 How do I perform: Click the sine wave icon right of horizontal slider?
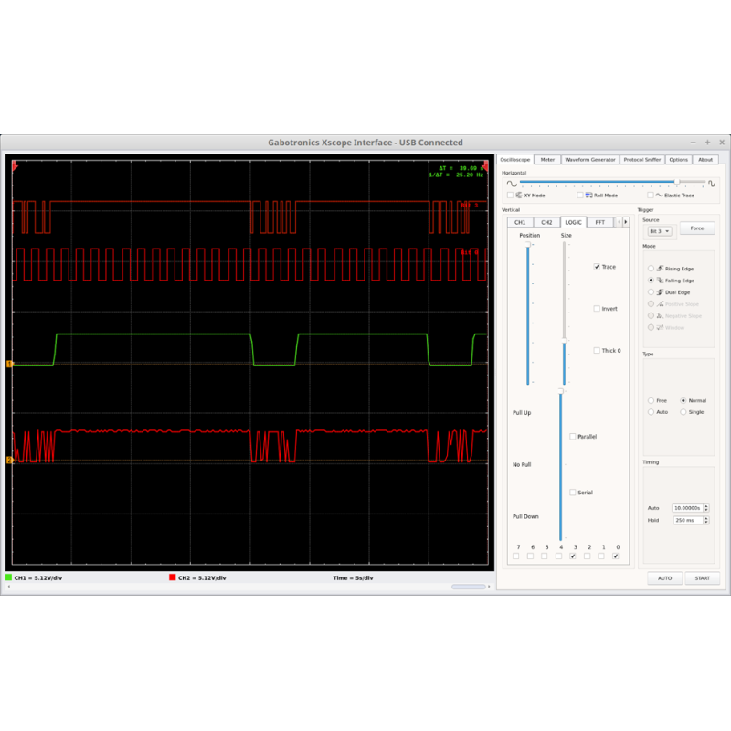tap(712, 182)
